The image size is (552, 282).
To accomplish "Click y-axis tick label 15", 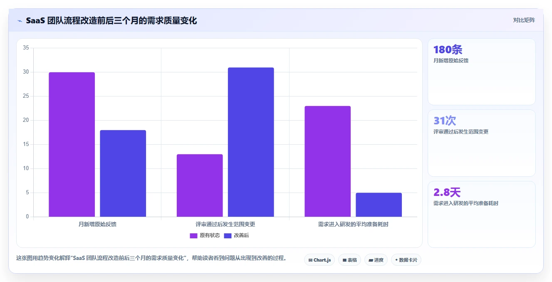I will tap(26, 144).
